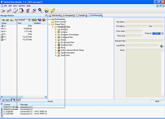The image size is (165, 119).
Task: Close the Manage Windows panel
Action: [x=46, y=15]
